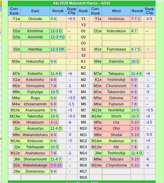164x183 pixels.
Task: Click Nishikifuji at M7 West
Action: pyautogui.click(x=116, y=110)
